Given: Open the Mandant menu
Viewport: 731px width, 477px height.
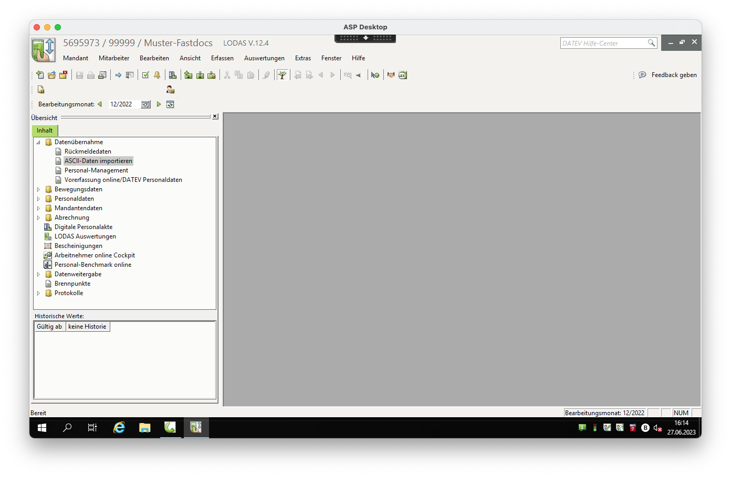Looking at the screenshot, I should [76, 58].
